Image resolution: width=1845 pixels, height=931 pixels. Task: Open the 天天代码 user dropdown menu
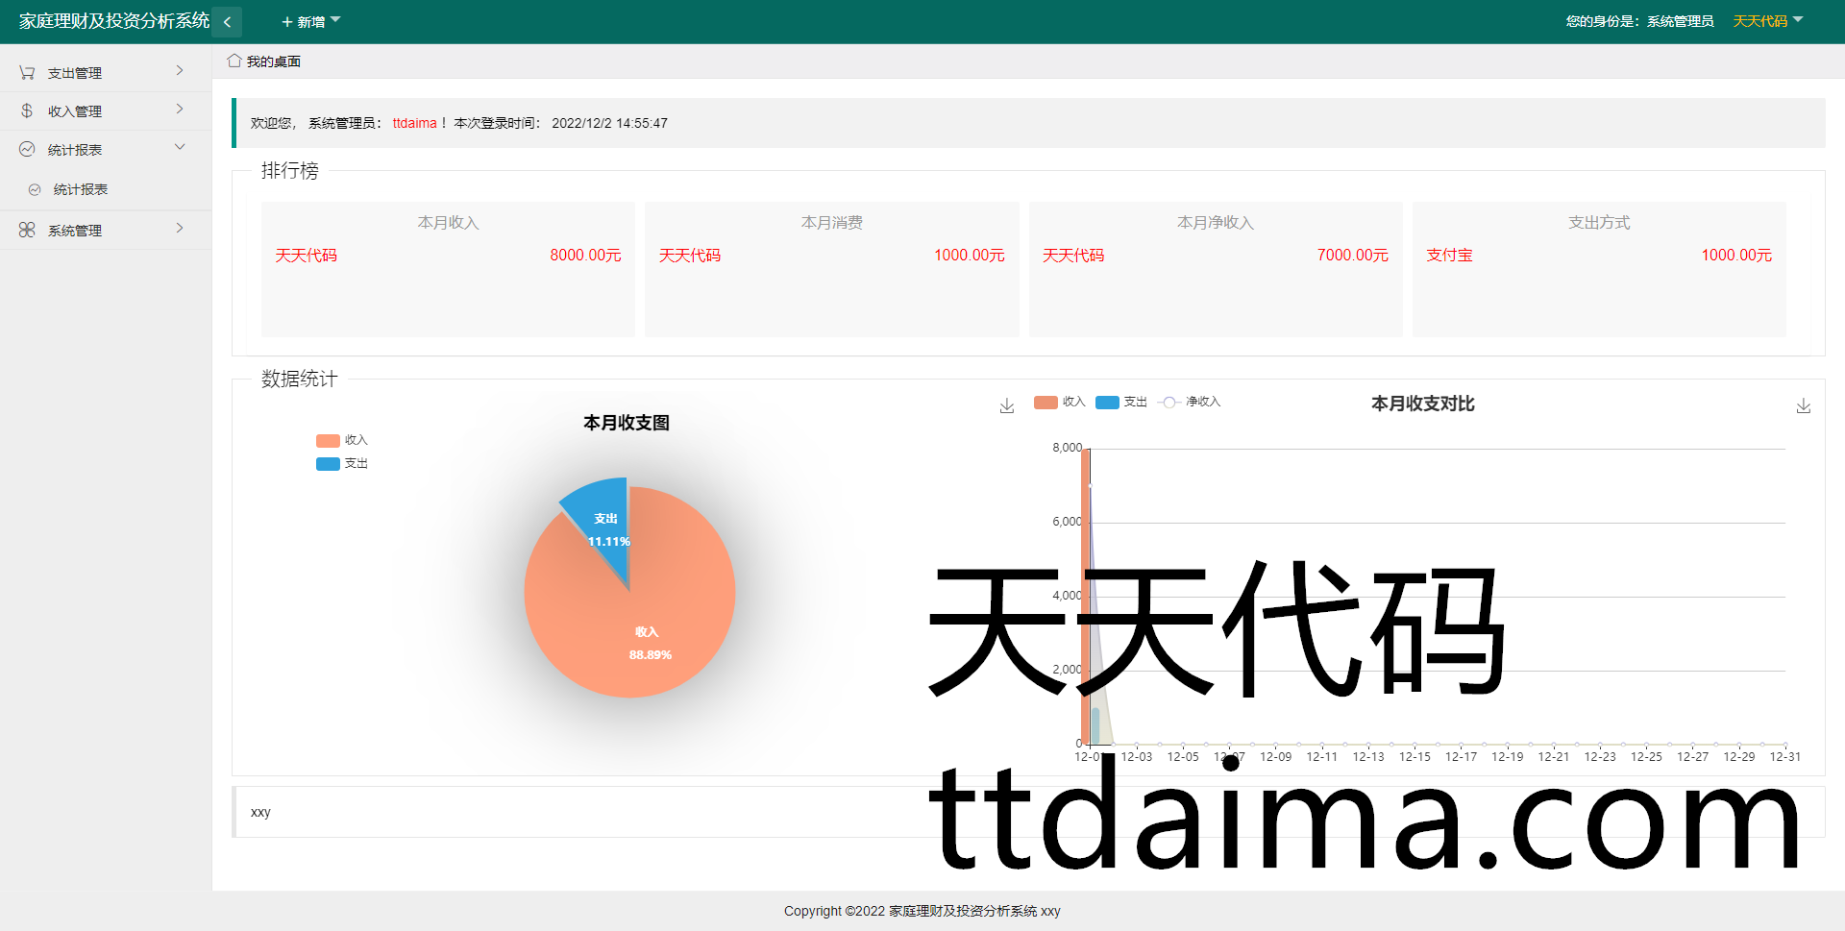(1767, 21)
